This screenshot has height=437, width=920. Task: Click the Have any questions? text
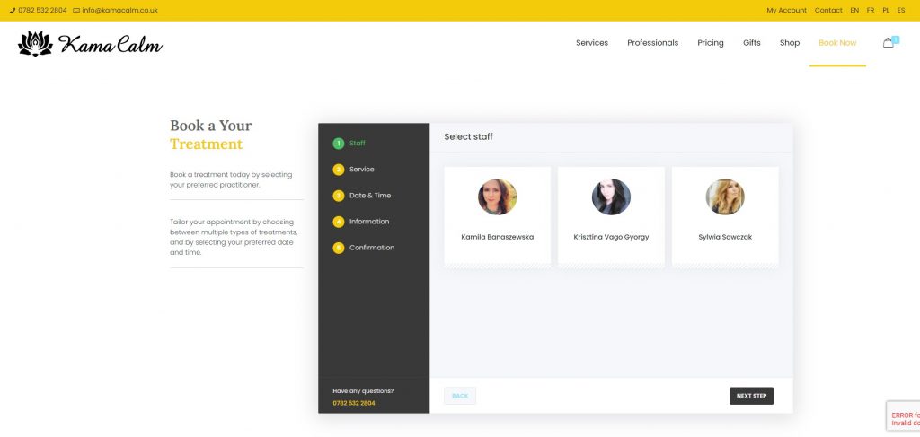(363, 390)
